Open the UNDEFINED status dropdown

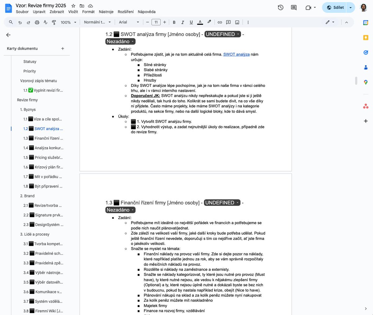222,34
